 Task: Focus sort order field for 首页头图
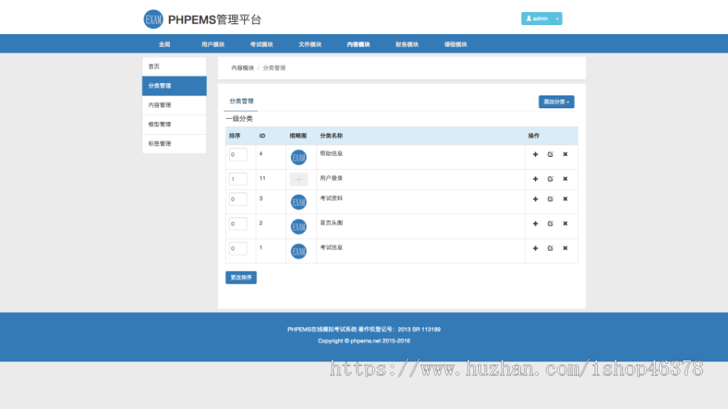238,224
